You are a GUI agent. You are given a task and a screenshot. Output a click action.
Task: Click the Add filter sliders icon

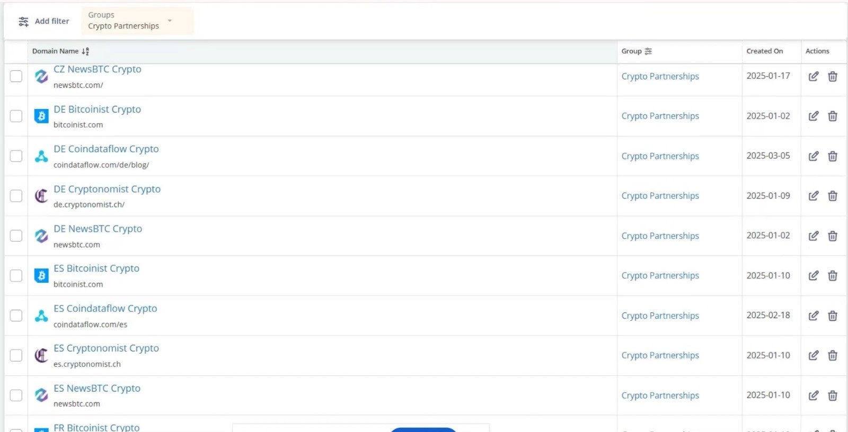pyautogui.click(x=23, y=22)
